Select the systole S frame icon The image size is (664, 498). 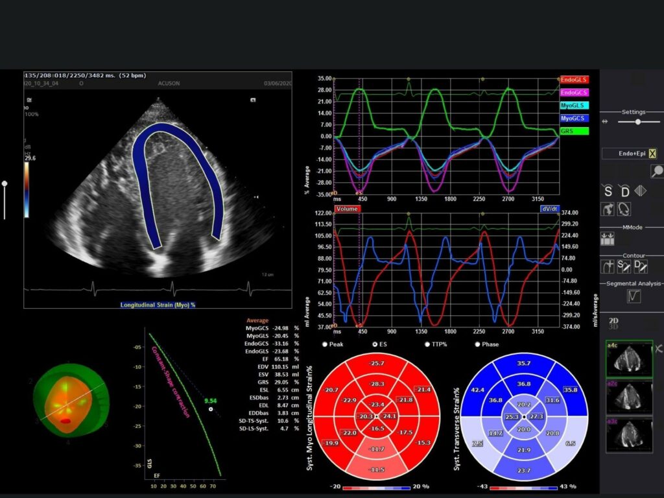point(608,191)
